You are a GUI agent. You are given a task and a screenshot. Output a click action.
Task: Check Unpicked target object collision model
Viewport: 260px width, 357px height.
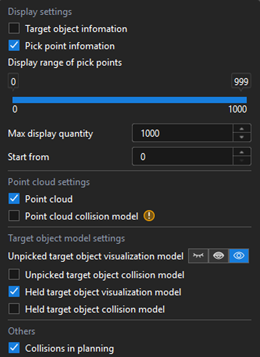[14, 274]
